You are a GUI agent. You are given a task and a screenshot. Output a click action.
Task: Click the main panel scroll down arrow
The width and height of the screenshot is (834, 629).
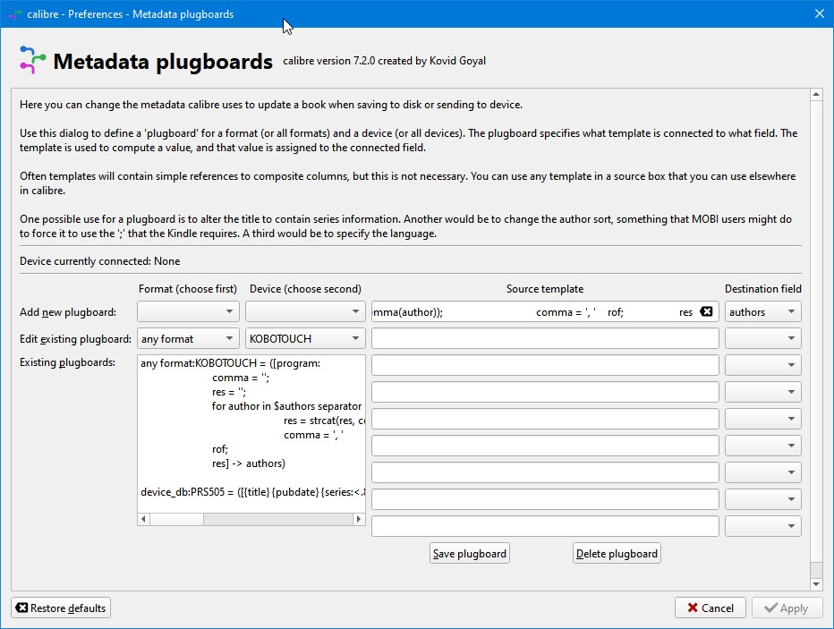[816, 584]
